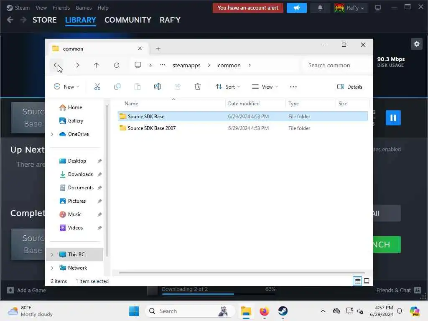The image size is (428, 321).
Task: Switch to the Steam COMMUNITY tab
Action: [128, 20]
